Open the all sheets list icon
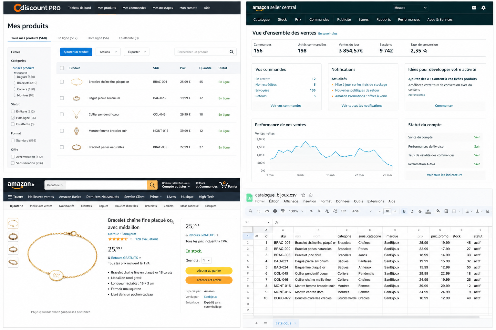 point(265,323)
